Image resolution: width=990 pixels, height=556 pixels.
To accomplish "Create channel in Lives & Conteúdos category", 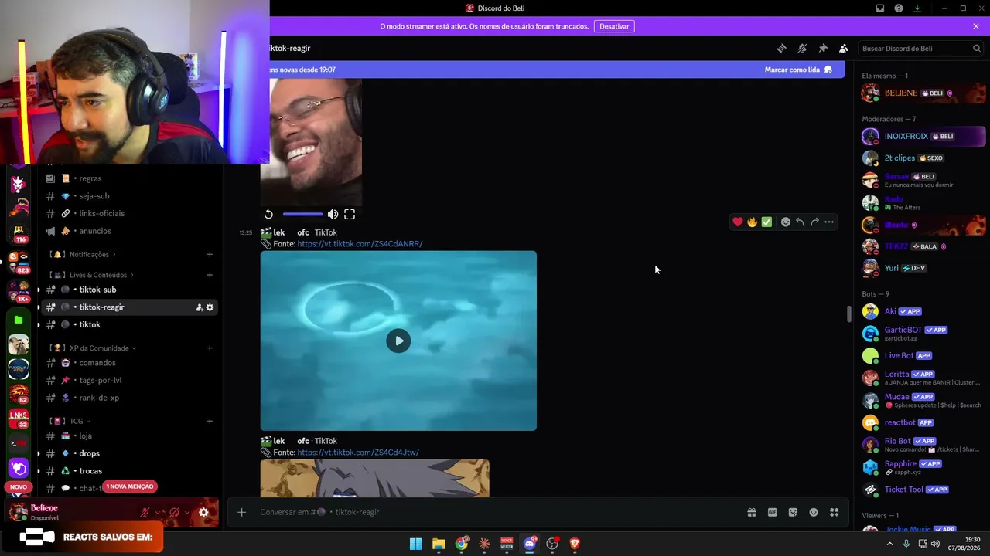I will tap(210, 275).
